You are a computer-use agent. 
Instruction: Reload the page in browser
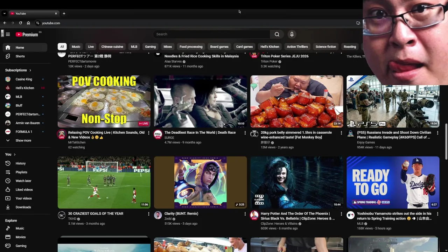[20, 23]
